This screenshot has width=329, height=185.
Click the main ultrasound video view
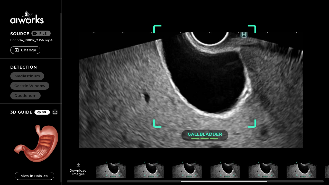[x=191, y=90]
